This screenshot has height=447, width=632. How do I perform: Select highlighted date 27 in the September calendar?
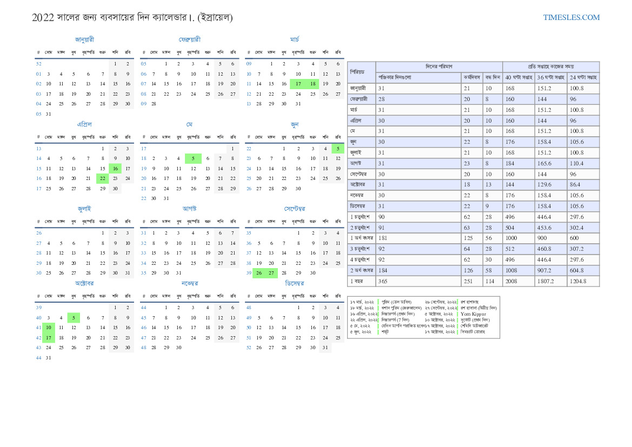click(x=271, y=273)
